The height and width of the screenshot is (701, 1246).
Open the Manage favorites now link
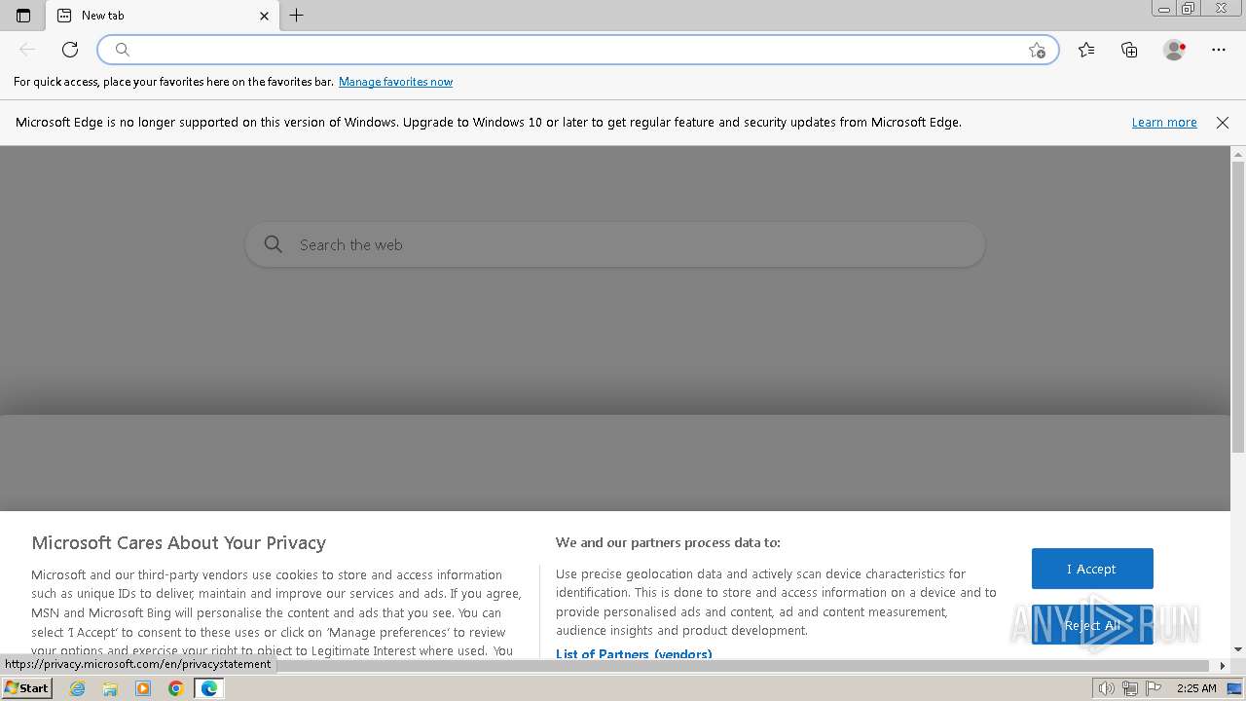click(395, 82)
